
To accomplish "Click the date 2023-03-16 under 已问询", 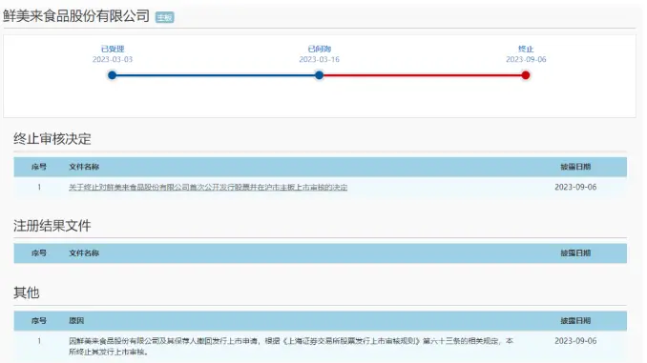I will [x=319, y=59].
